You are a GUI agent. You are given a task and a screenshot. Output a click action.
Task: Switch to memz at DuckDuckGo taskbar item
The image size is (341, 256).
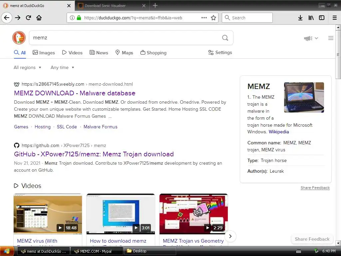(44, 251)
